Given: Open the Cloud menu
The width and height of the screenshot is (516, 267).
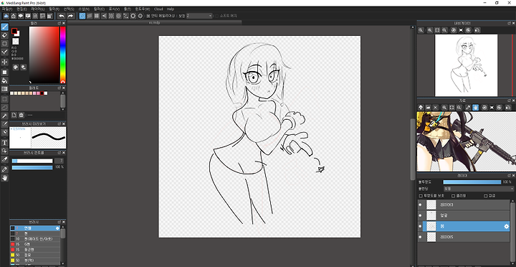Looking at the screenshot, I should click(x=158, y=9).
